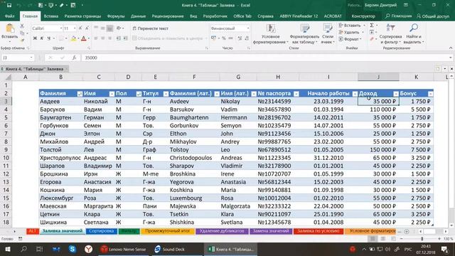Collapse the ribbon with the chevron
The width and height of the screenshot is (455, 256).
(x=451, y=48)
